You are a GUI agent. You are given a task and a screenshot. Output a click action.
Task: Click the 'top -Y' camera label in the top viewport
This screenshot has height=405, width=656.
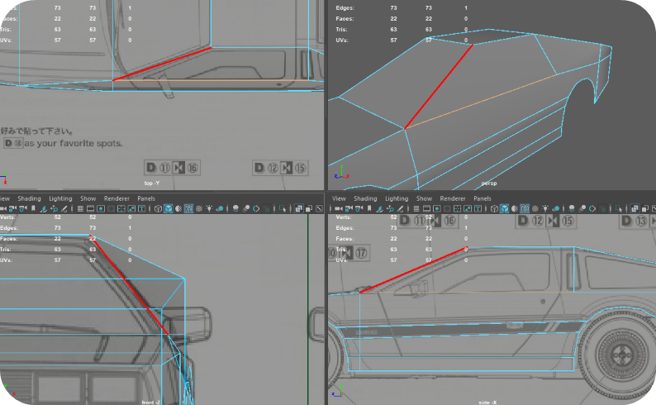151,183
